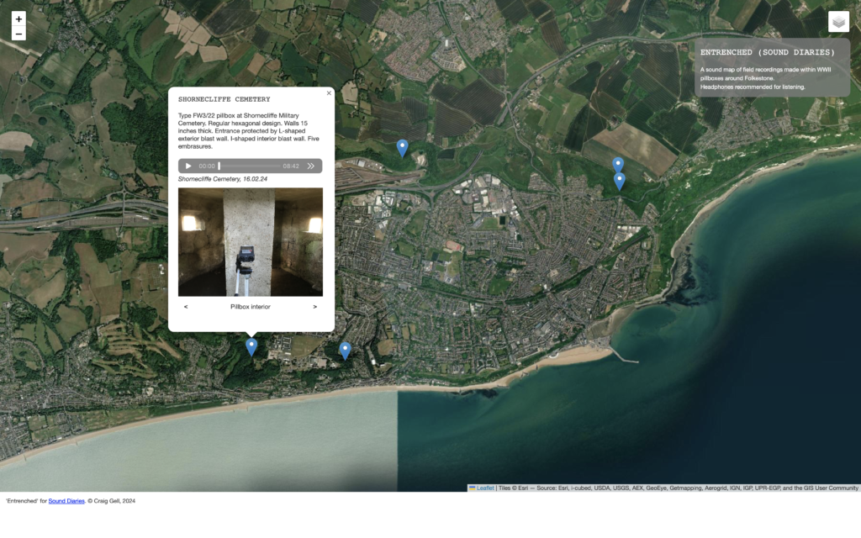Select the upper of the two eastern markers
This screenshot has height=538, width=861.
pyautogui.click(x=618, y=165)
